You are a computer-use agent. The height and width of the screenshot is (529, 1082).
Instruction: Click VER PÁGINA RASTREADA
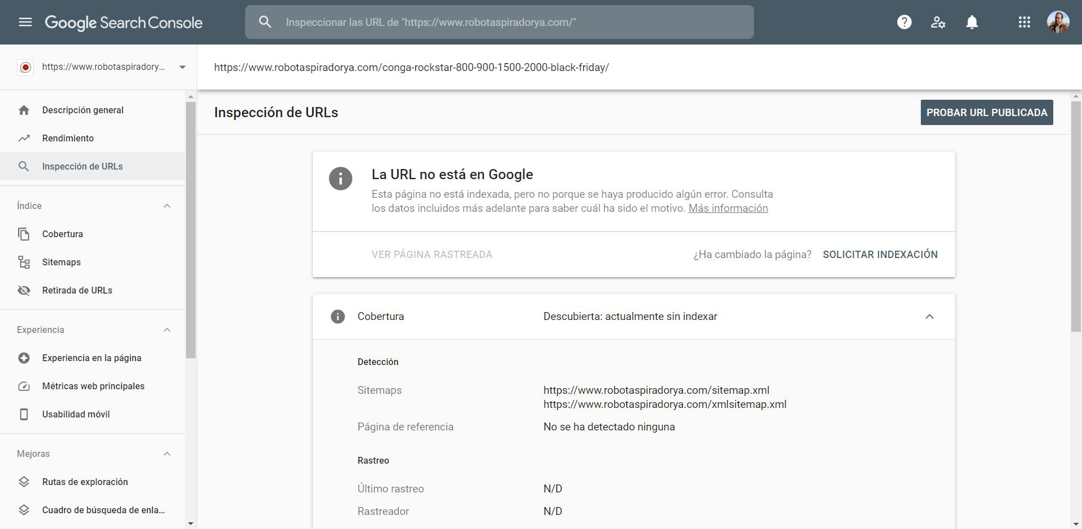click(x=432, y=255)
